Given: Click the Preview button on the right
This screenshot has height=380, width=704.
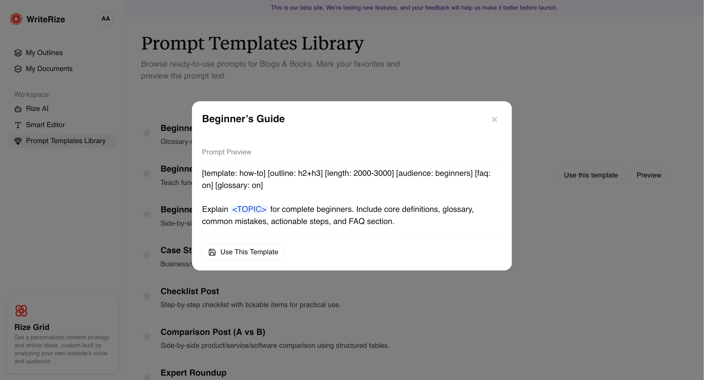Looking at the screenshot, I should click(x=649, y=175).
